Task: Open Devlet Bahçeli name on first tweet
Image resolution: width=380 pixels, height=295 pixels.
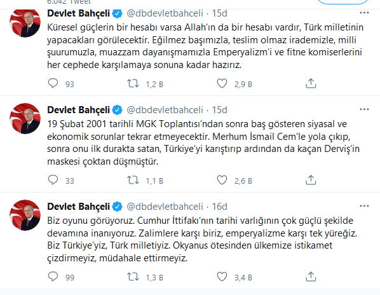Action: (x=79, y=13)
